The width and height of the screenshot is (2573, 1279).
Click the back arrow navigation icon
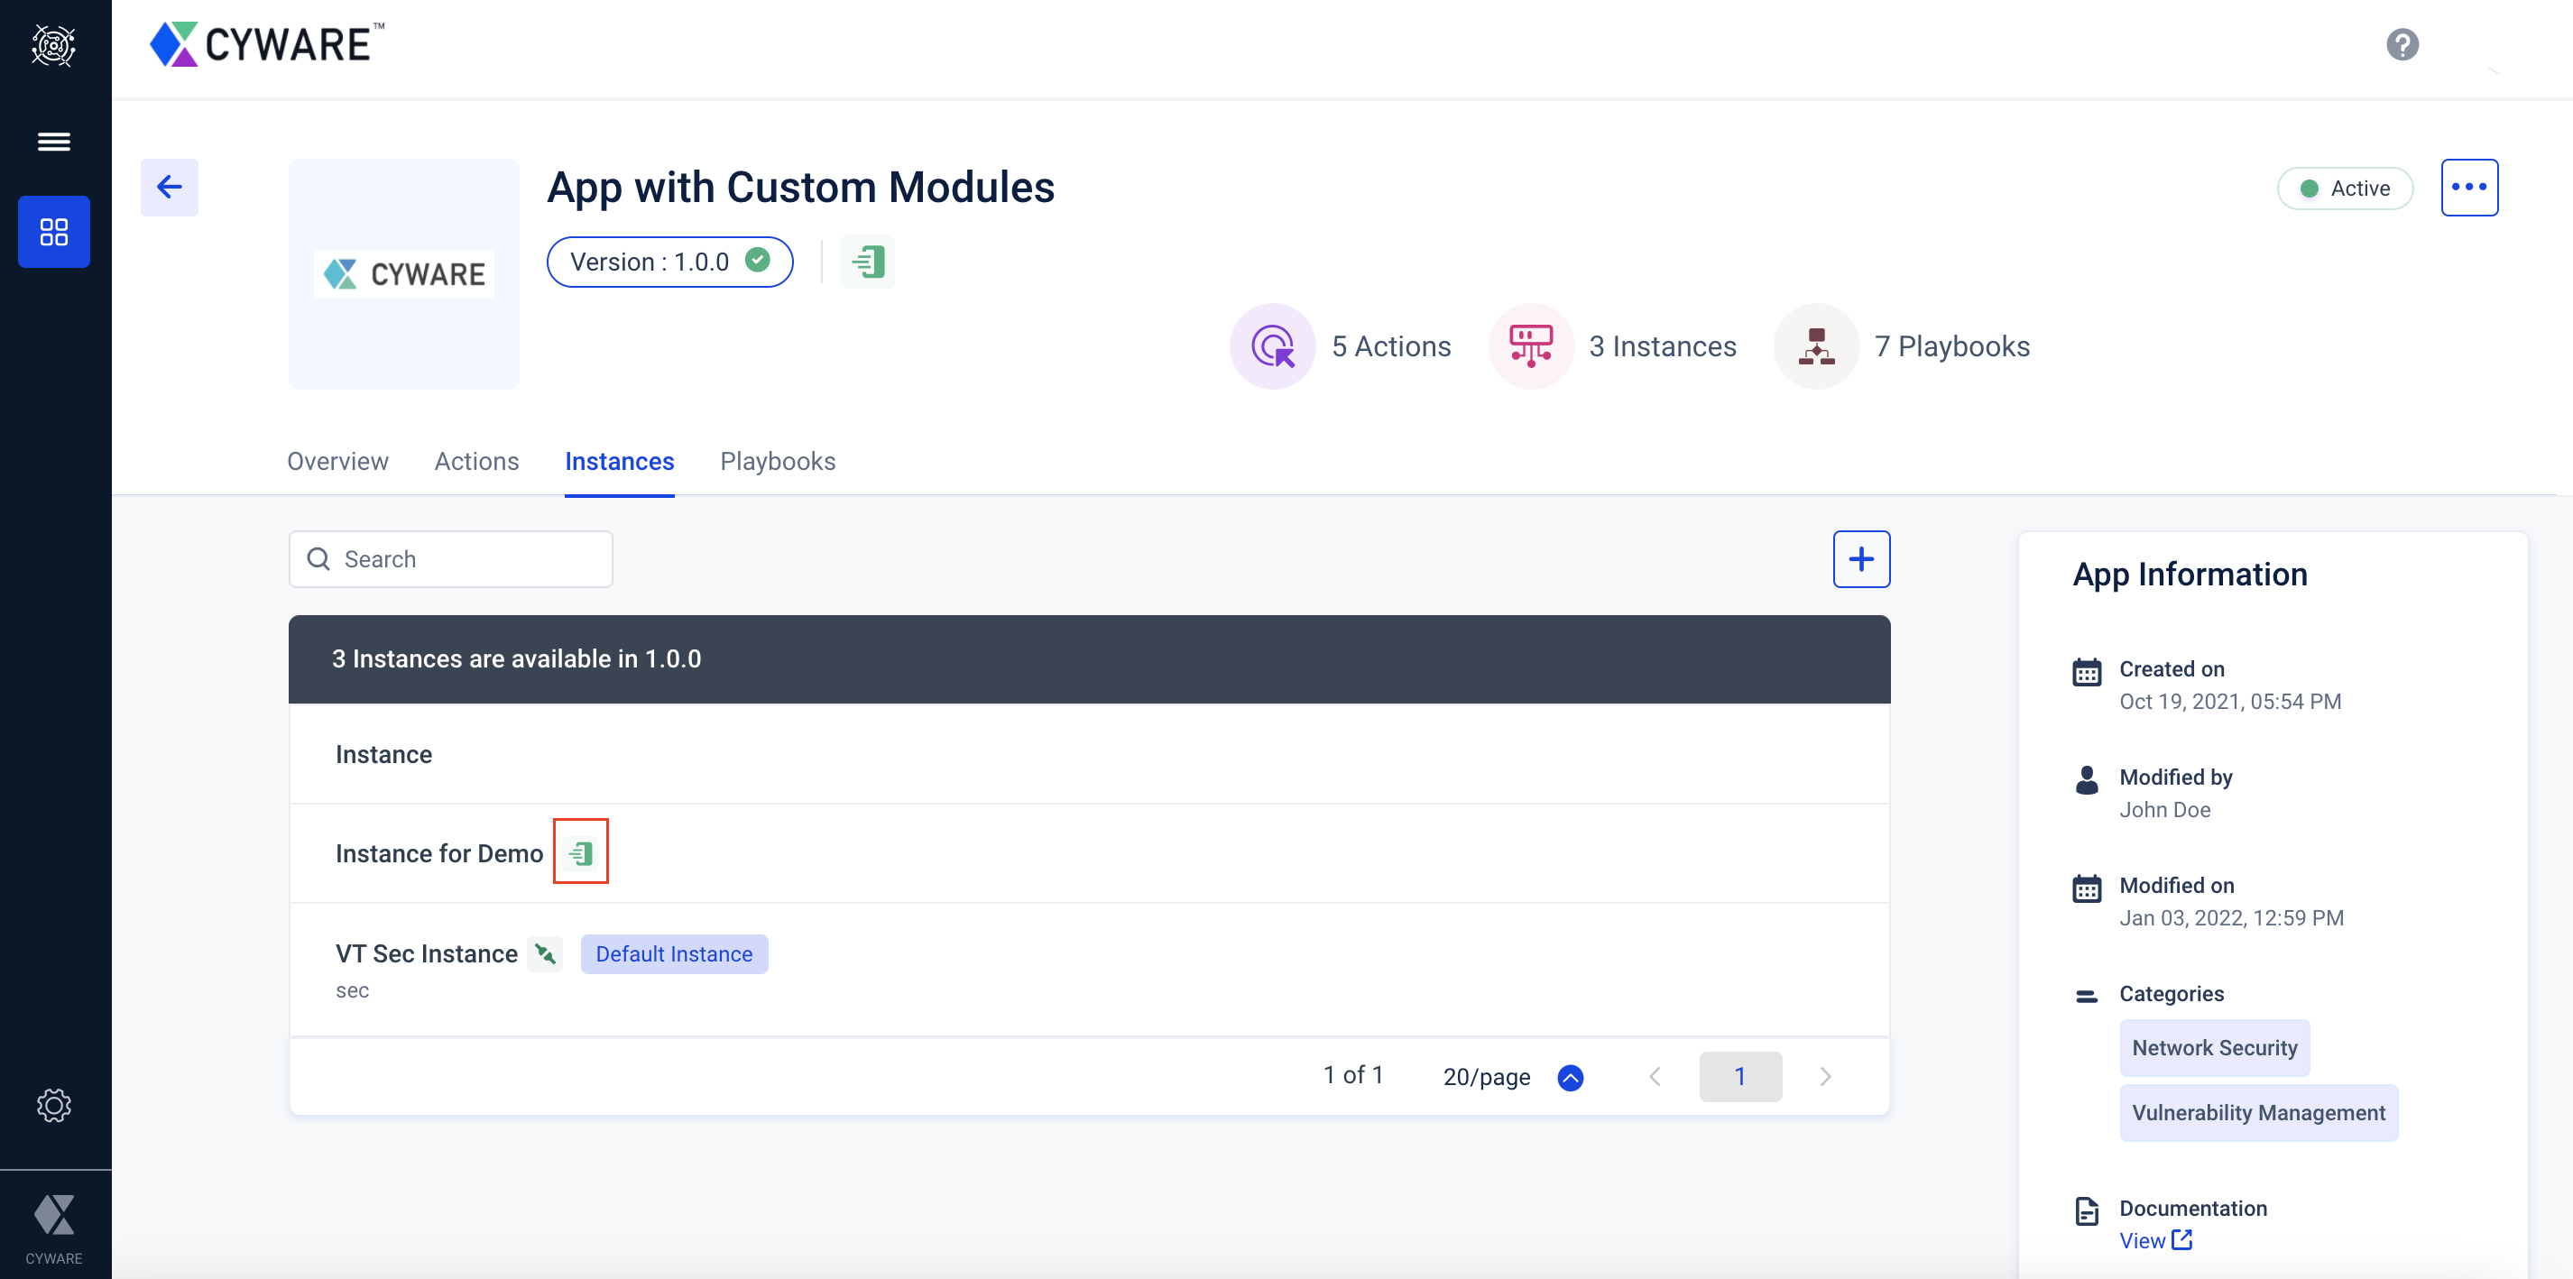171,187
